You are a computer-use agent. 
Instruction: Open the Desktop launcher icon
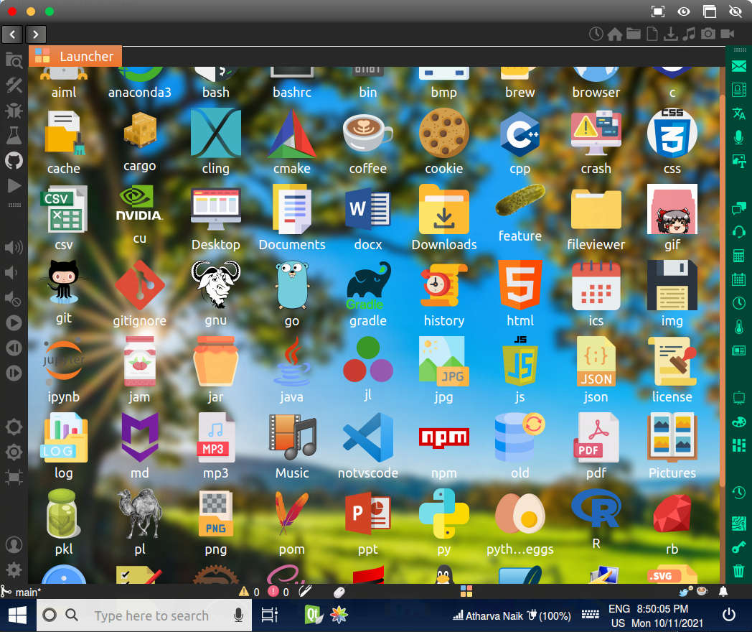coord(216,209)
